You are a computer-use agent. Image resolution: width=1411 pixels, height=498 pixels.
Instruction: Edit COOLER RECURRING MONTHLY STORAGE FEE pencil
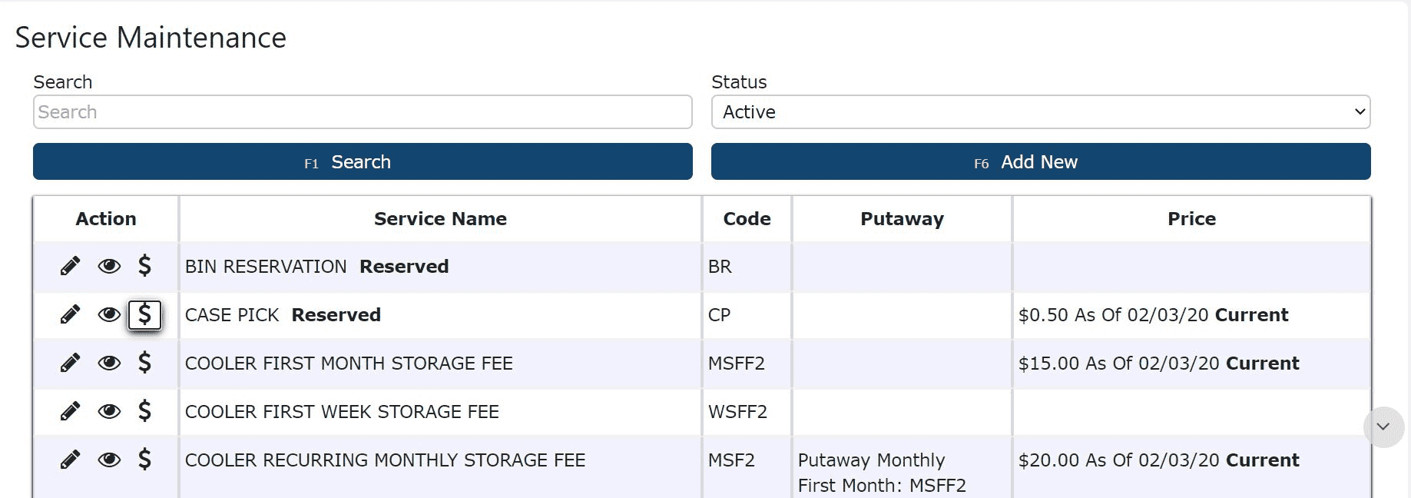tap(70, 460)
